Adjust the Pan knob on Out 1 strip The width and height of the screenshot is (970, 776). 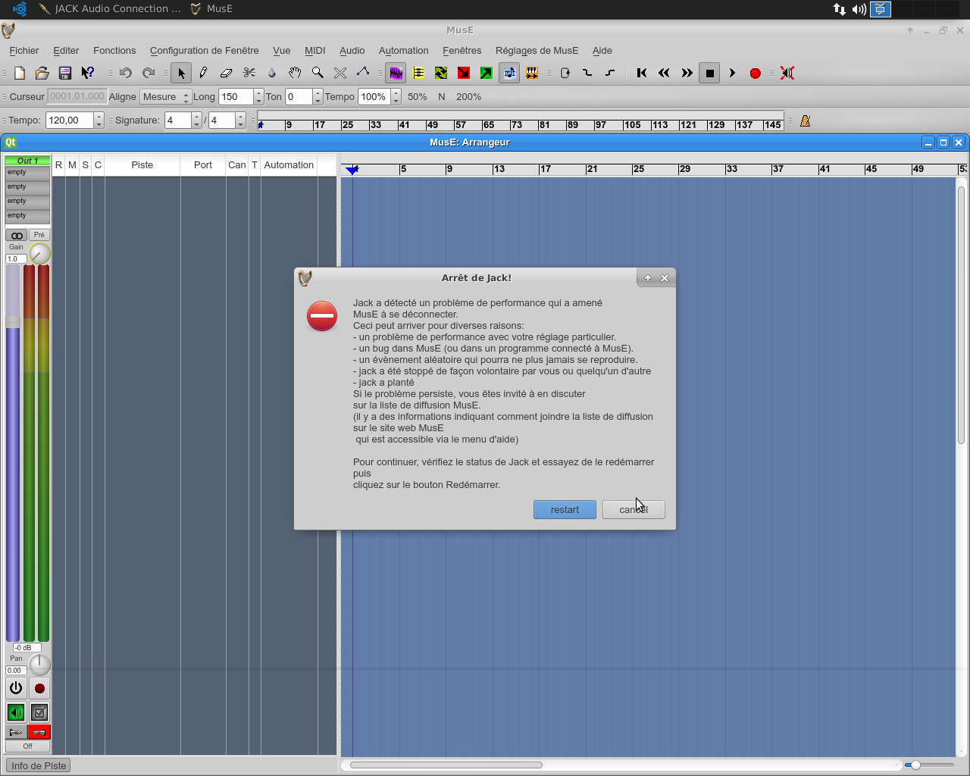[x=39, y=665]
